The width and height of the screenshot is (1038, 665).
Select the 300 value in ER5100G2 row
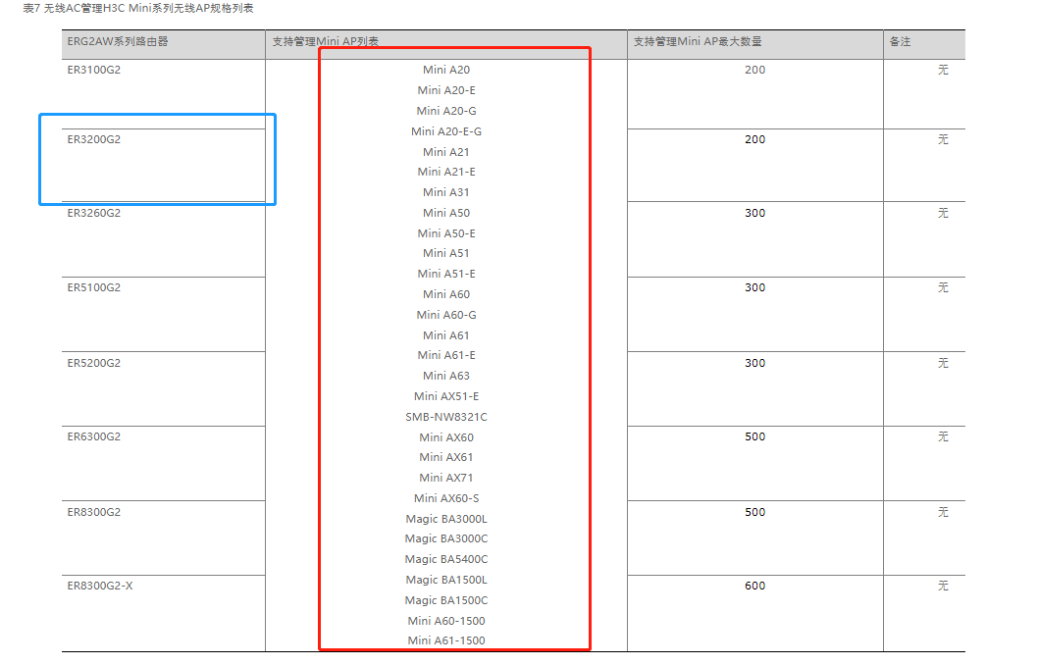(x=754, y=287)
